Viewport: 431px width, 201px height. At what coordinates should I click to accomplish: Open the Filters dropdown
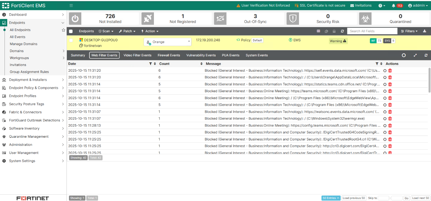point(409,31)
